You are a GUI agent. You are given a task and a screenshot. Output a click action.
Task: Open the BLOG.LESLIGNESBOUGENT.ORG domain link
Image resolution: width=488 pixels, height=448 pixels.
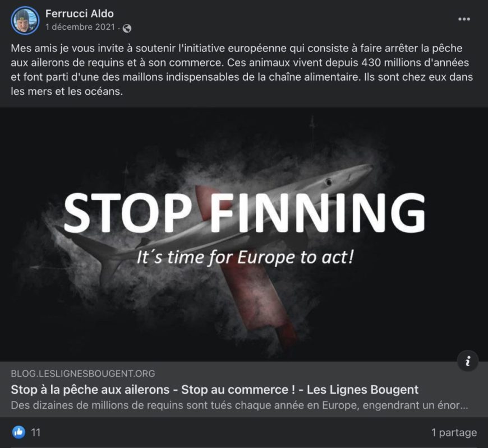(83, 374)
